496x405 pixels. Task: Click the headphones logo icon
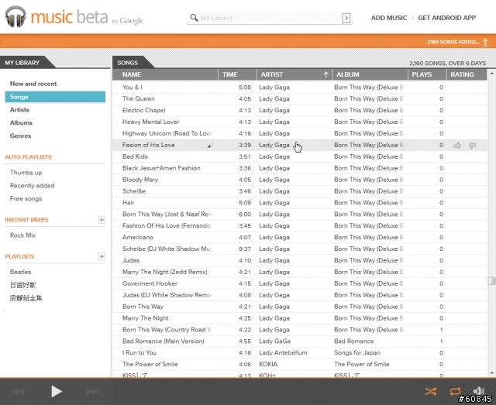pyautogui.click(x=15, y=17)
